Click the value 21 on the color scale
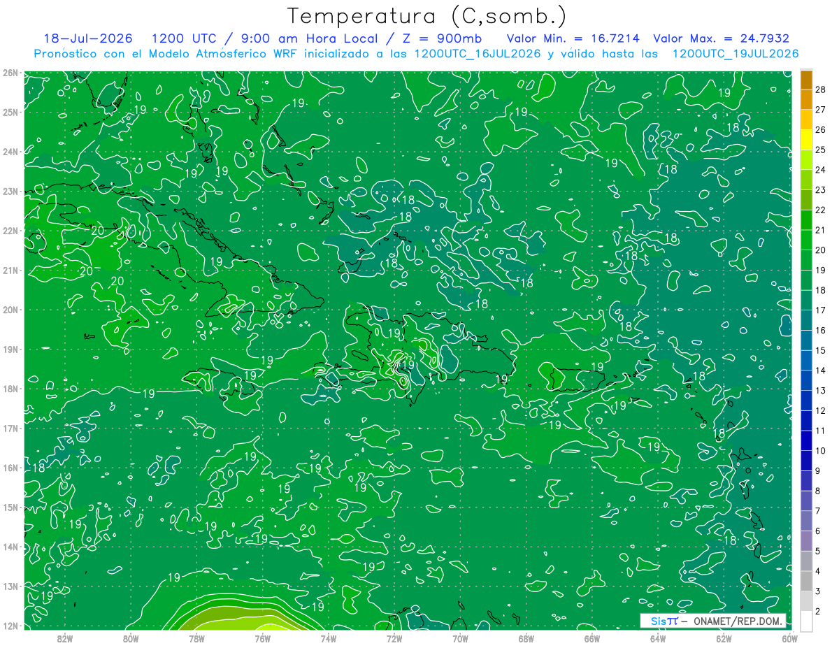 pyautogui.click(x=821, y=229)
